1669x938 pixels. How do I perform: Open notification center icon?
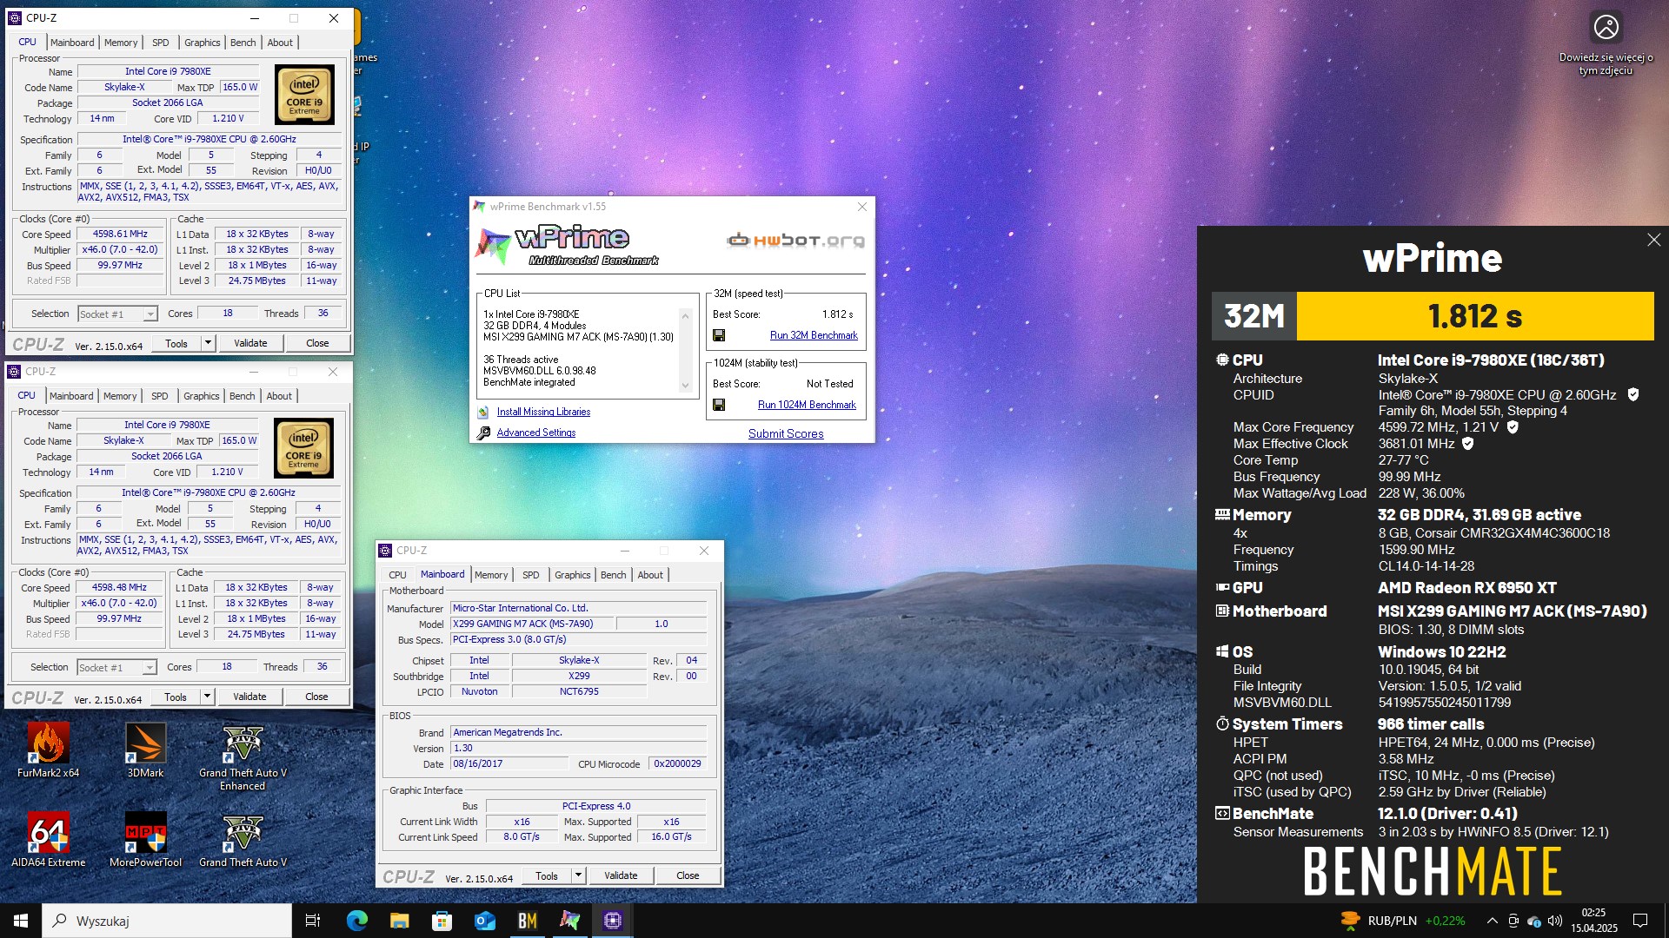point(1640,921)
